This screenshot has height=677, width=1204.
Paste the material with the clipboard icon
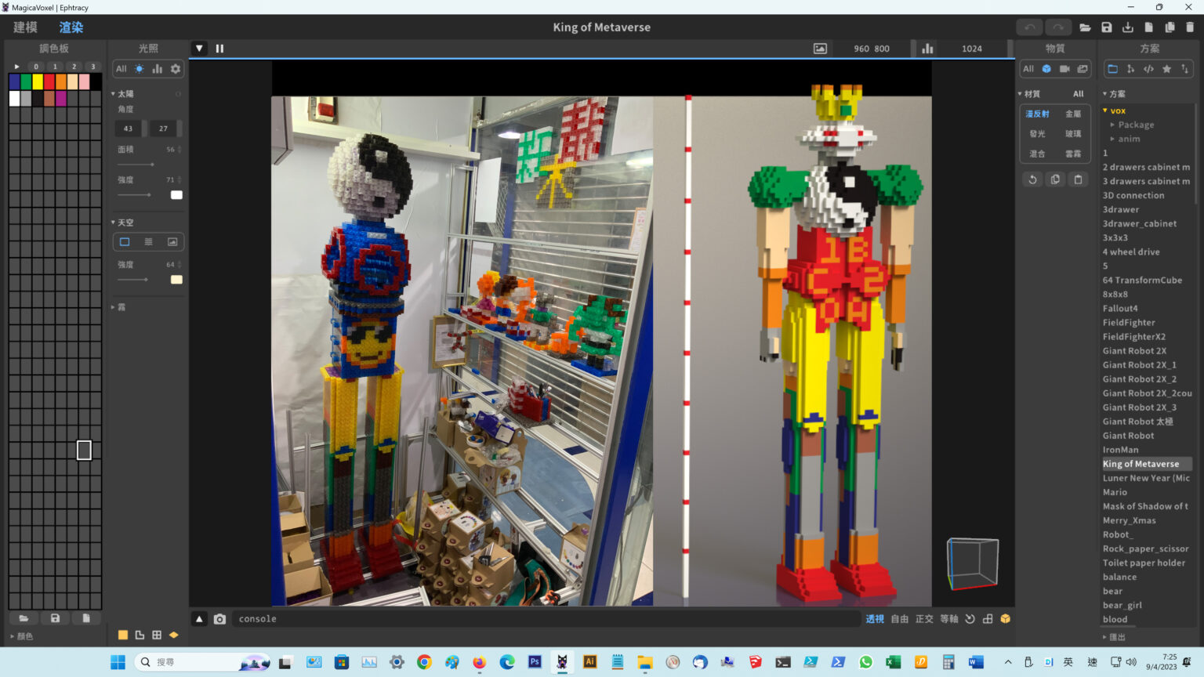(1078, 179)
